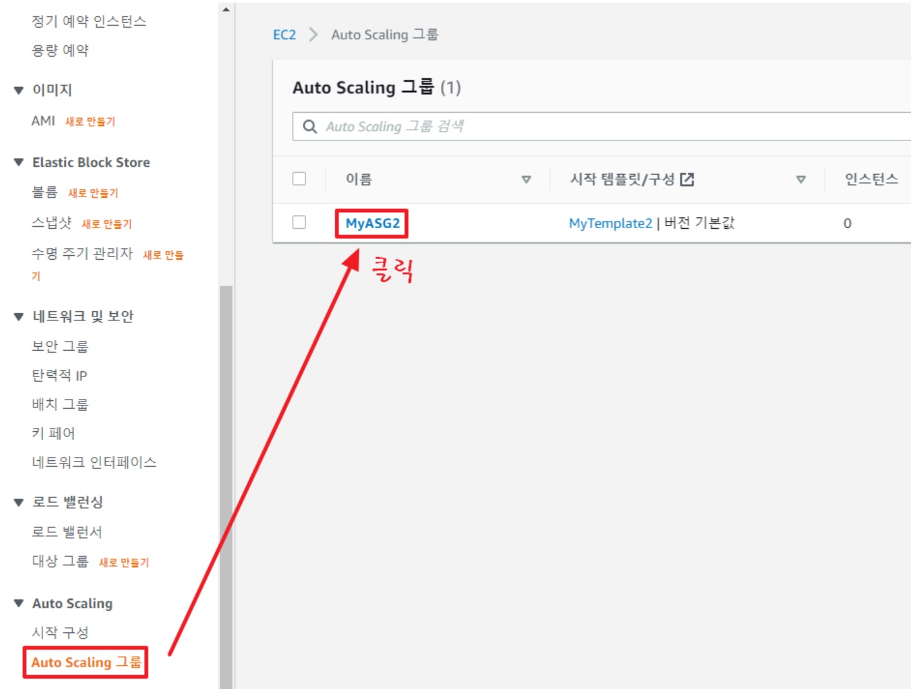Open 정기 예약 인스턴스 in sidebar
The width and height of the screenshot is (911, 689).
89,21
